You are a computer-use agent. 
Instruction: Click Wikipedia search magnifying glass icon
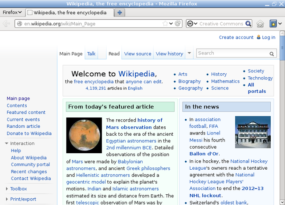coord(272,54)
